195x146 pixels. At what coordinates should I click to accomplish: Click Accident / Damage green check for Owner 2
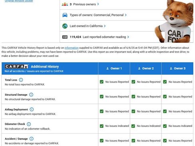133,141
